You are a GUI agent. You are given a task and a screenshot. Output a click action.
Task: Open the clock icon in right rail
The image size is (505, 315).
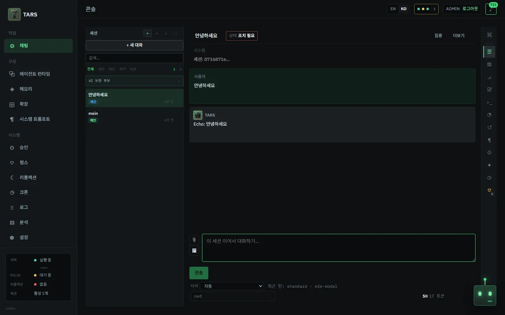[490, 178]
